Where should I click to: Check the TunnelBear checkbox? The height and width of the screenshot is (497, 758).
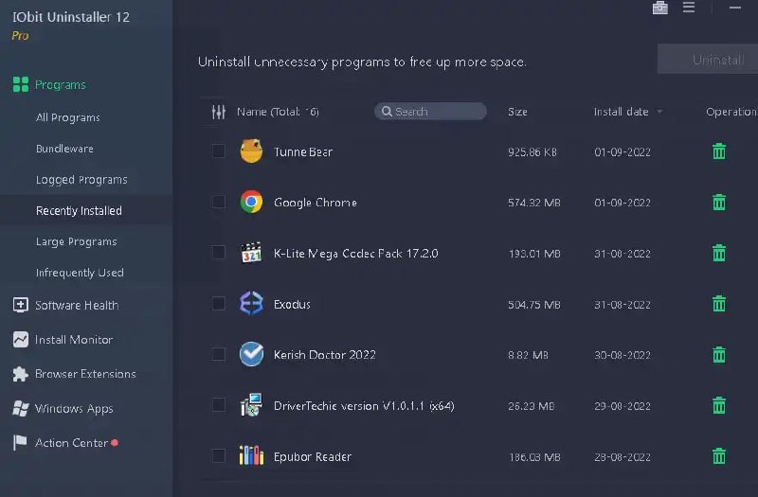point(219,151)
